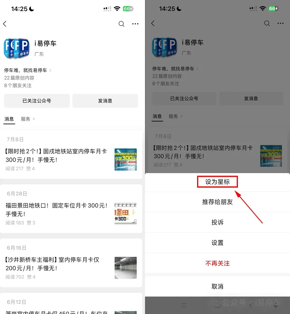This screenshot has height=314, width=290.
Task: Expand the 服务 menu icon in left screen
Action: (34, 119)
